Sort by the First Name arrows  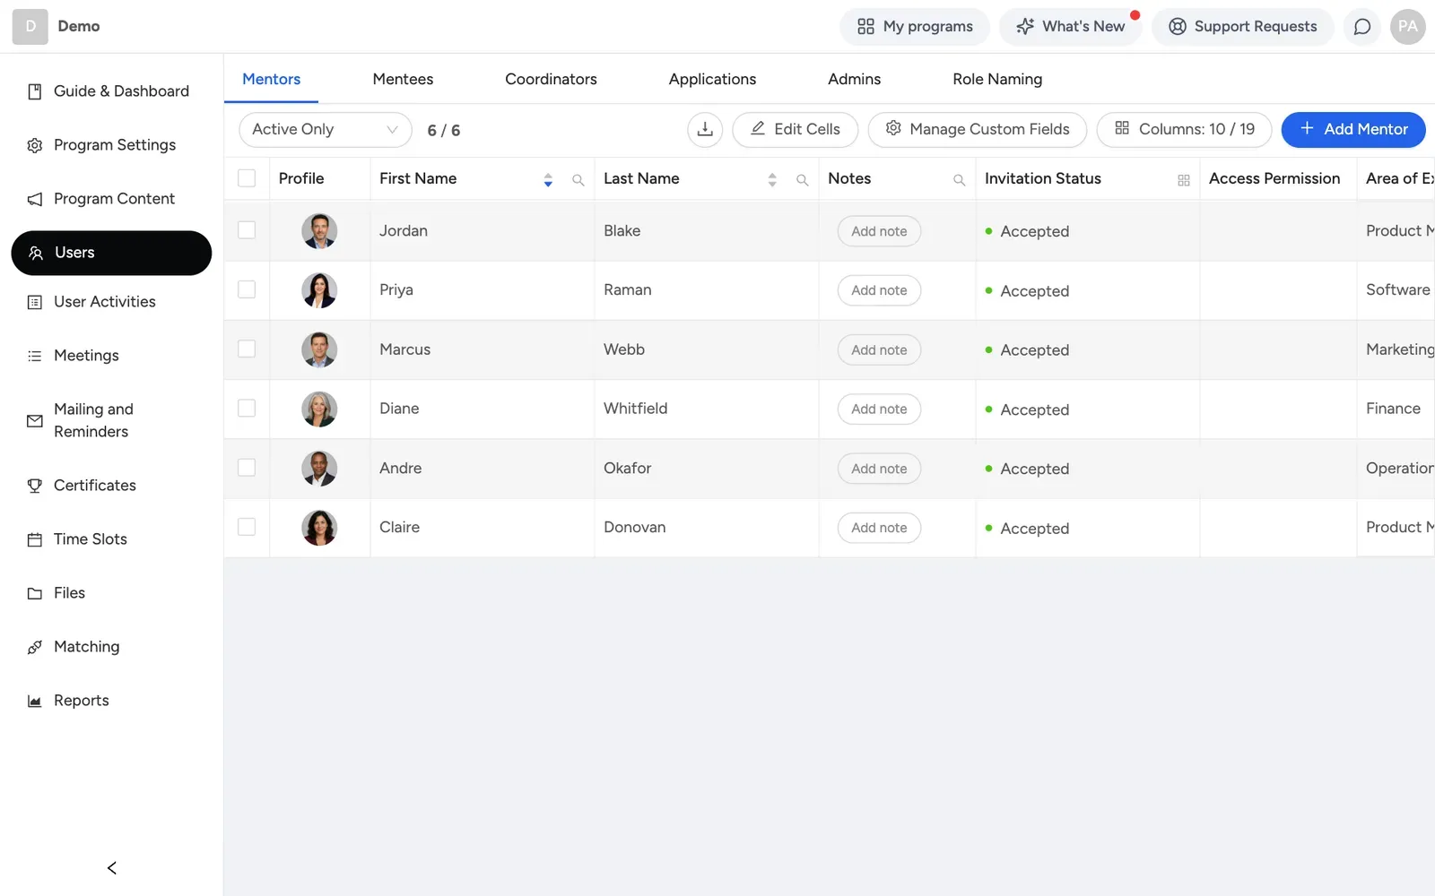pos(548,180)
